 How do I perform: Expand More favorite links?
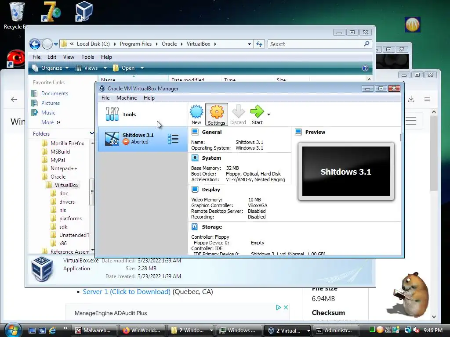(x=51, y=122)
